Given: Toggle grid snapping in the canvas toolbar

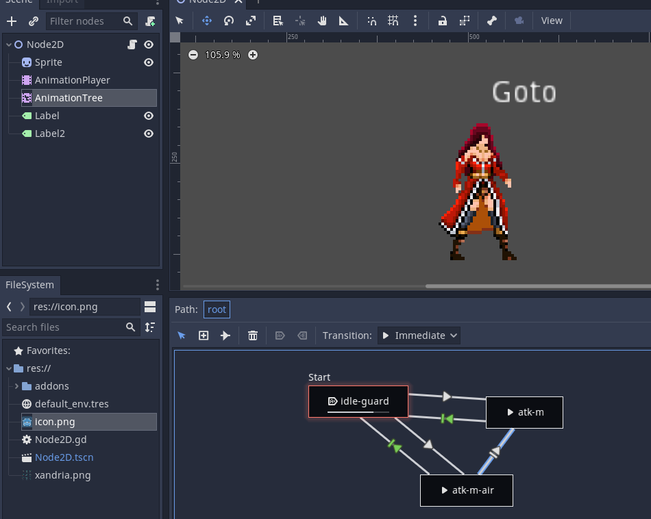Looking at the screenshot, I should [x=393, y=21].
